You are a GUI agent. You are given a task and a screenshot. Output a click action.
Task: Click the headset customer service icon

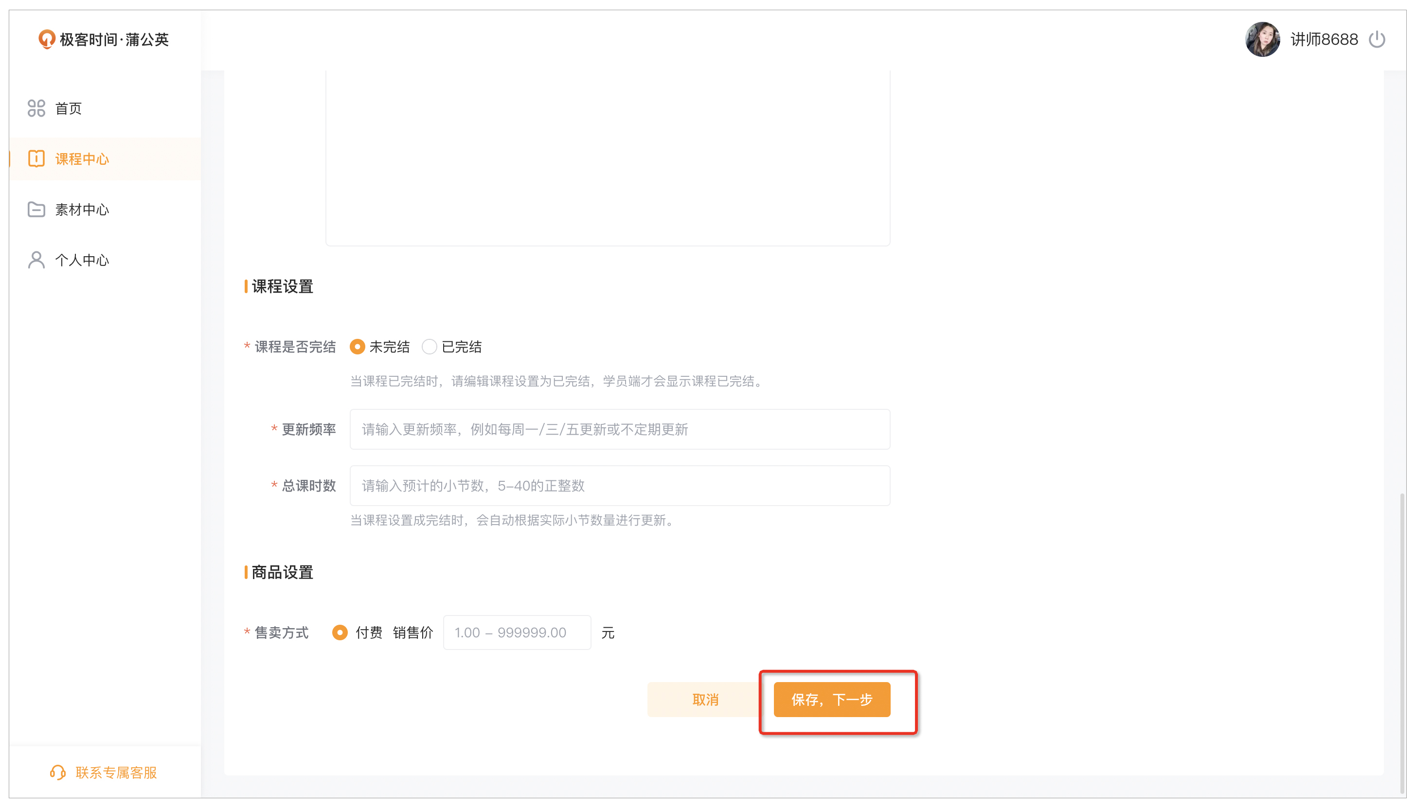(x=58, y=772)
